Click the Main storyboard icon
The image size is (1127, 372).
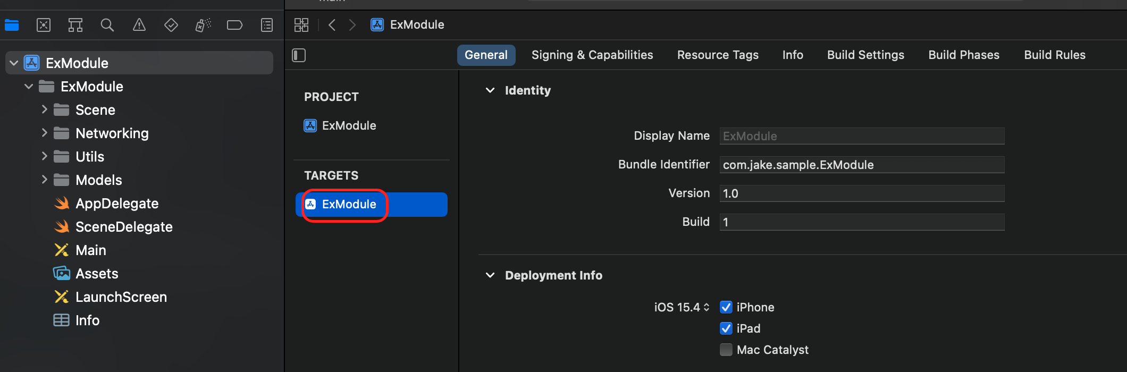[x=62, y=250]
